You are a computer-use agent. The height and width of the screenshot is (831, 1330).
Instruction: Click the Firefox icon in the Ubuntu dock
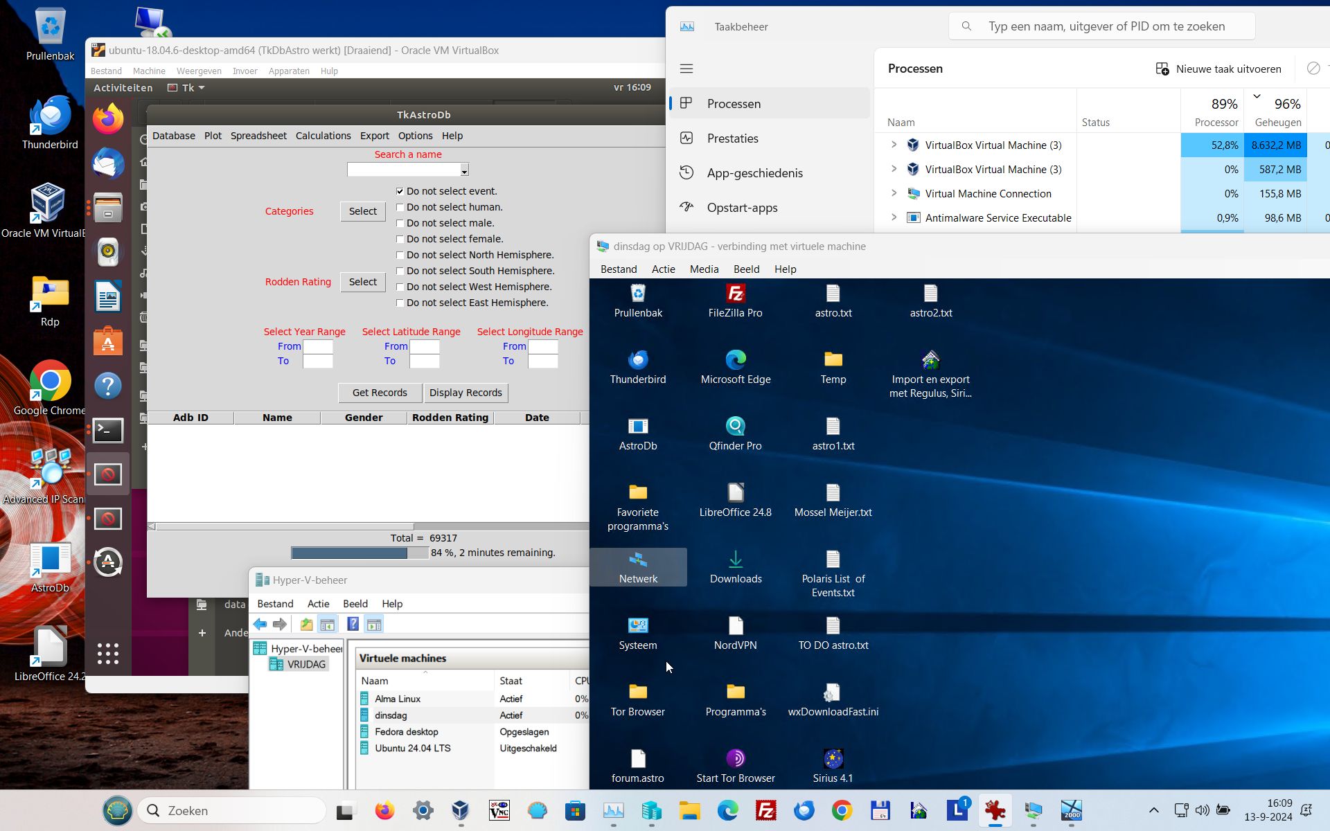click(x=108, y=118)
